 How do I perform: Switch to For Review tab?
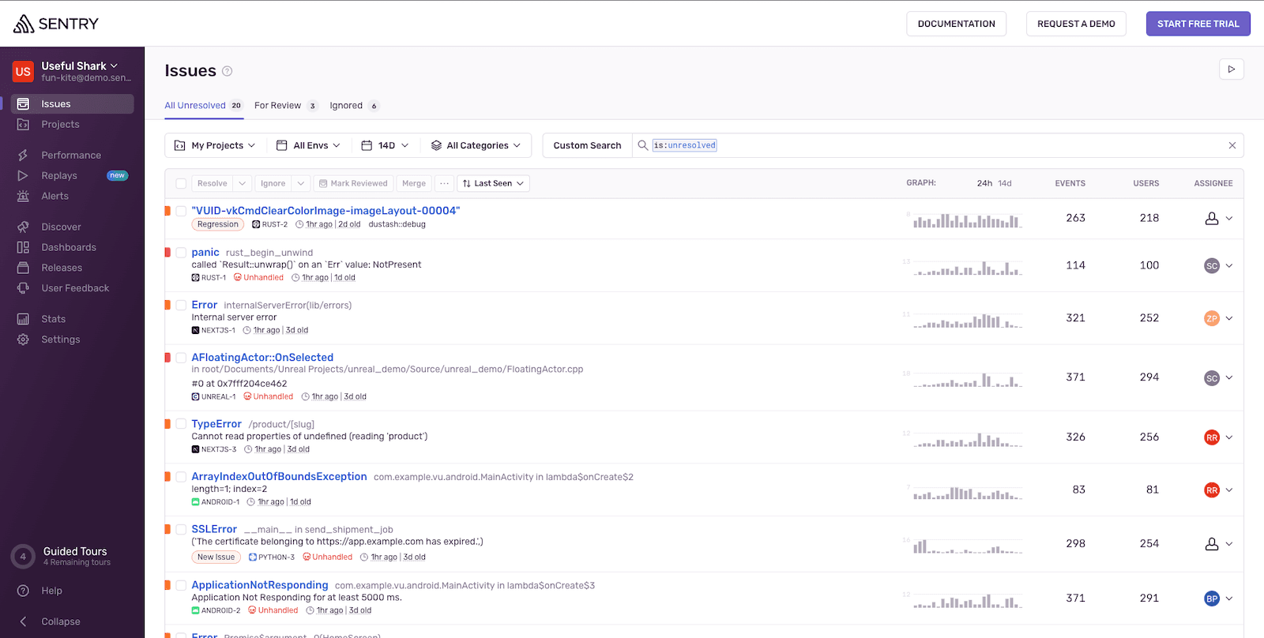[285, 106]
